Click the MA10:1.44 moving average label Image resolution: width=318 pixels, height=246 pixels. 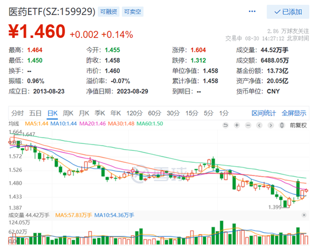[x=64, y=124]
